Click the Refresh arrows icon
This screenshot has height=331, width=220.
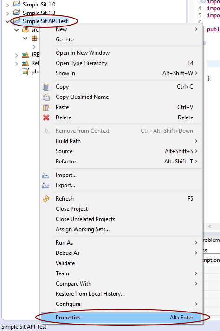point(46,199)
